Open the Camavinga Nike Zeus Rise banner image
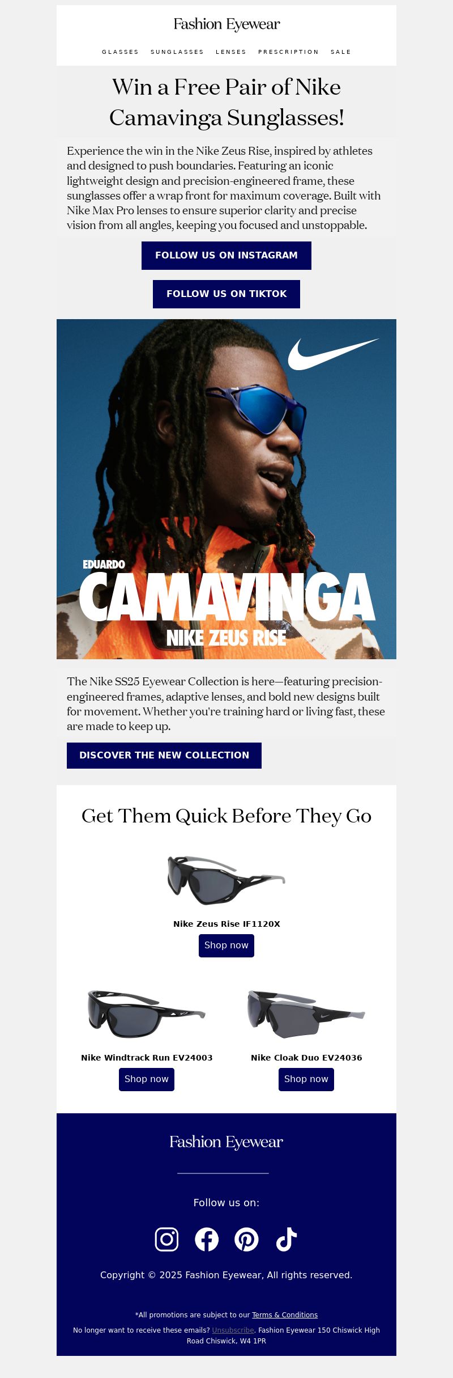This screenshot has width=453, height=1378. [x=226, y=489]
